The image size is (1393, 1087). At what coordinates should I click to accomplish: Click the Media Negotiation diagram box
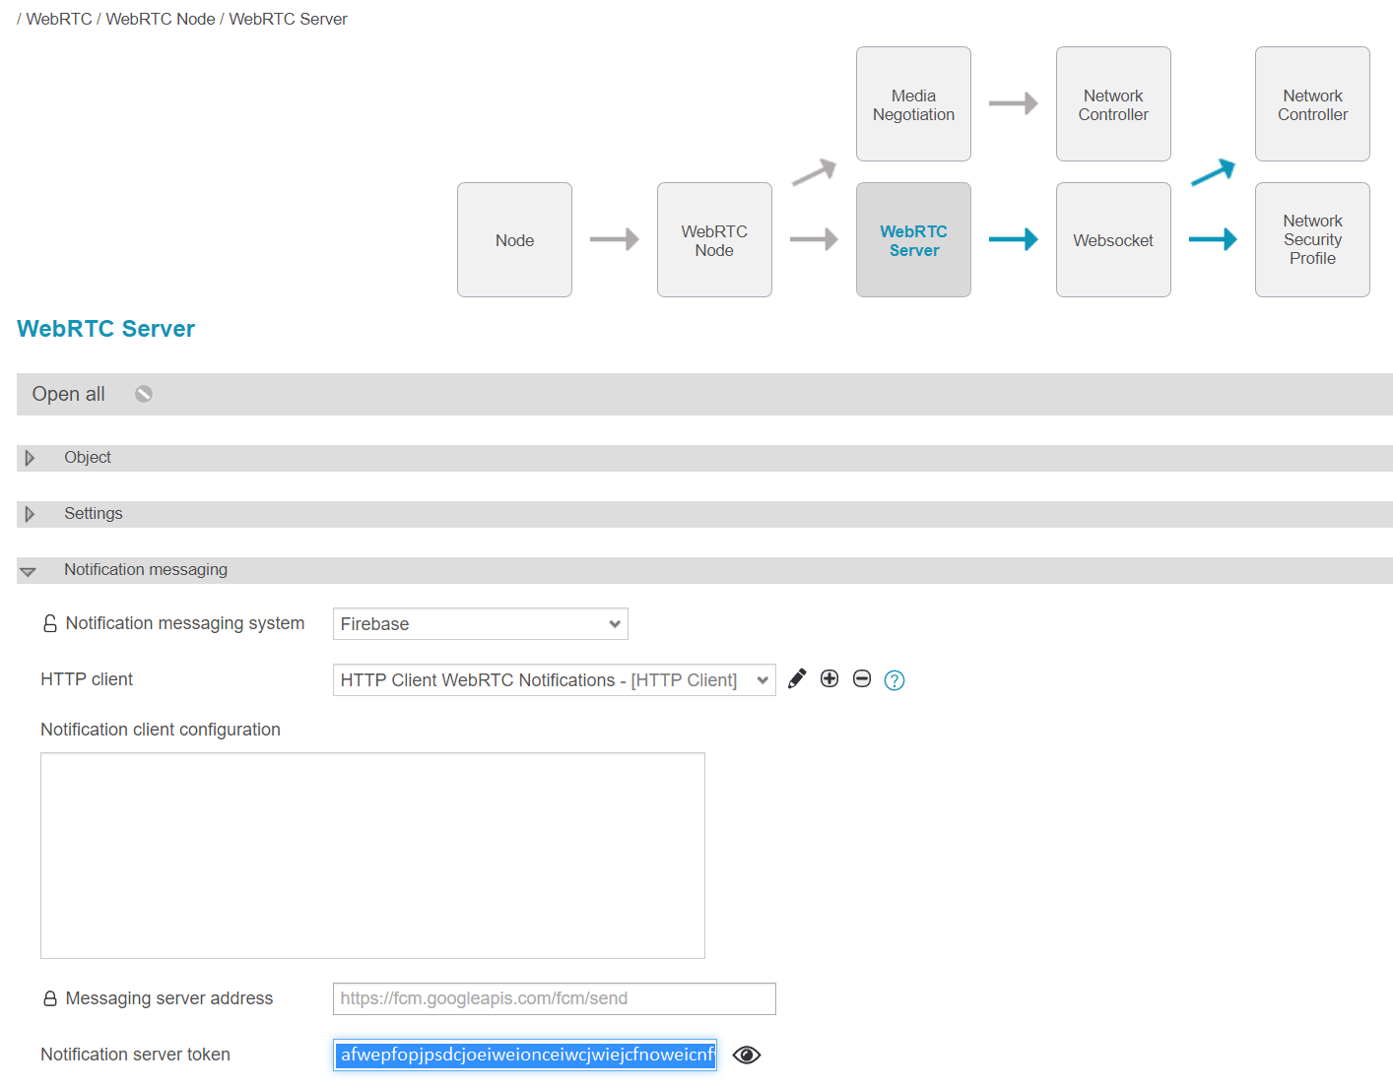coord(913,104)
